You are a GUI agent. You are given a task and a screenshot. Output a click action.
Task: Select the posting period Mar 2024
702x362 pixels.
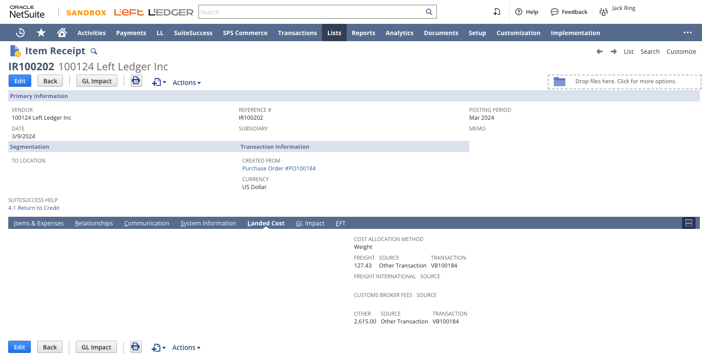click(x=481, y=117)
